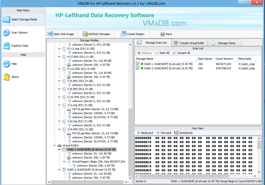The height and width of the screenshot is (185, 265).
Task: Click the Create Region button
Action: click(132, 34)
